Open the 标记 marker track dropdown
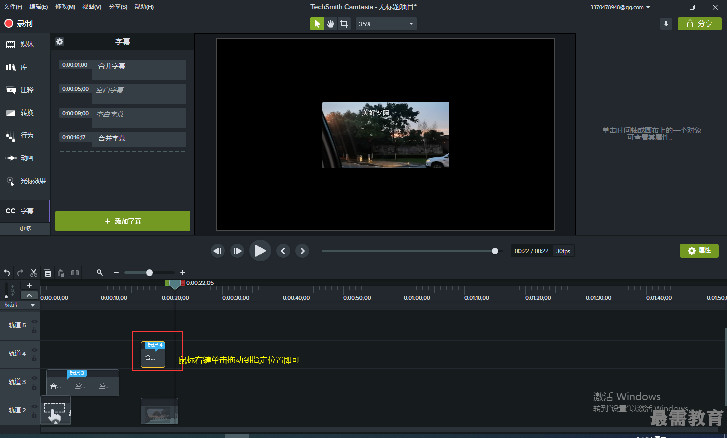 [x=33, y=305]
